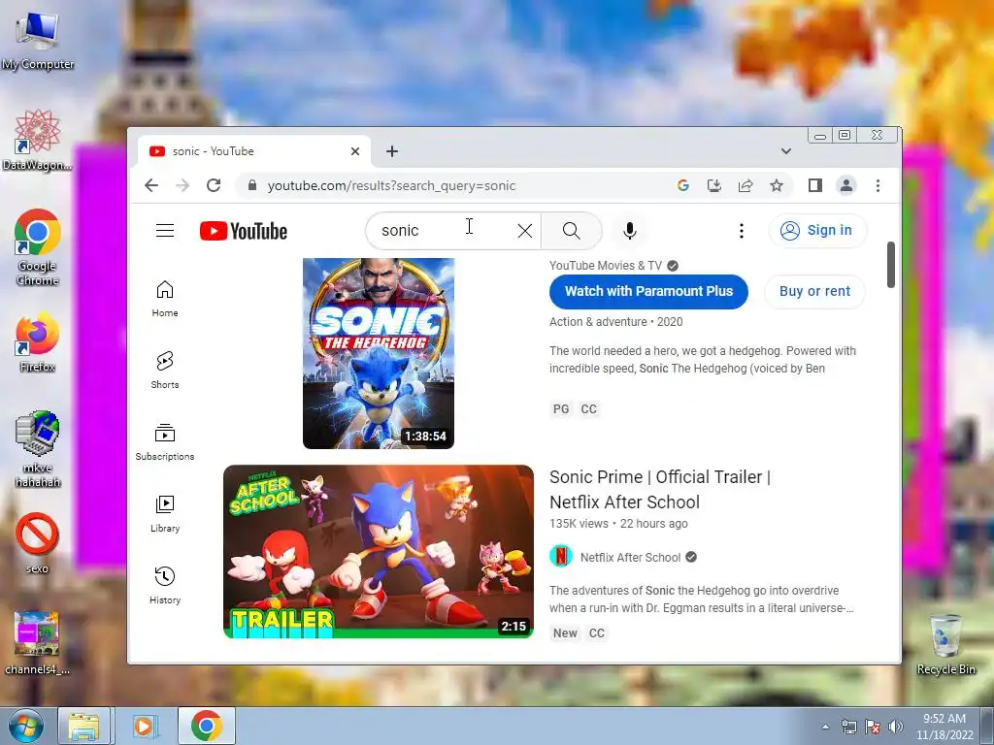
Task: Open Home in the YouTube sidebar
Action: (165, 299)
